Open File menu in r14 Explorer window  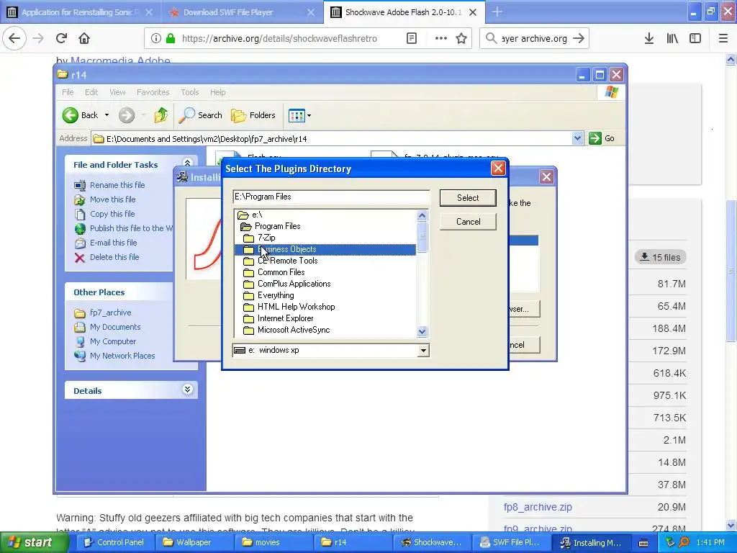[68, 92]
